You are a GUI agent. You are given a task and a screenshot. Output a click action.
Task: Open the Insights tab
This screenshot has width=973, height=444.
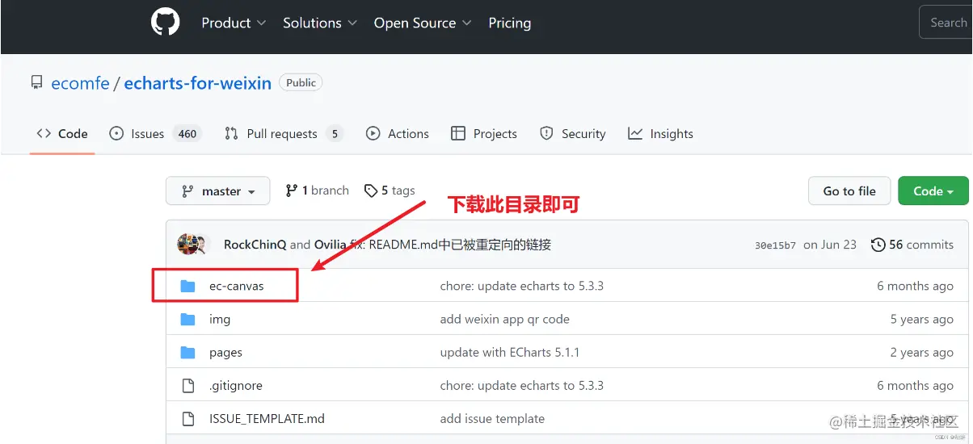(x=661, y=133)
